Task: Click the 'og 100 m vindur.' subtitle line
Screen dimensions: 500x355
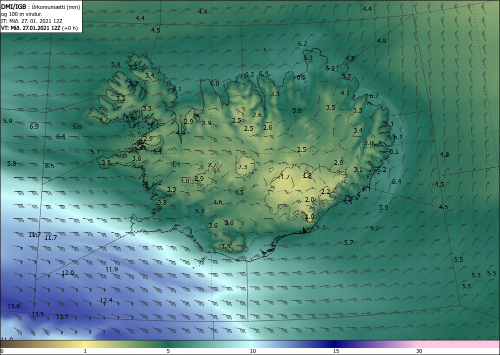Action: [x=21, y=14]
